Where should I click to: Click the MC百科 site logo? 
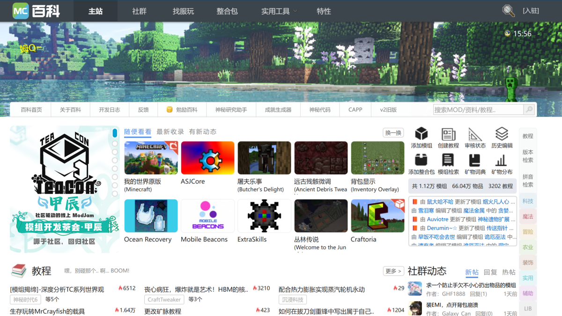click(37, 11)
